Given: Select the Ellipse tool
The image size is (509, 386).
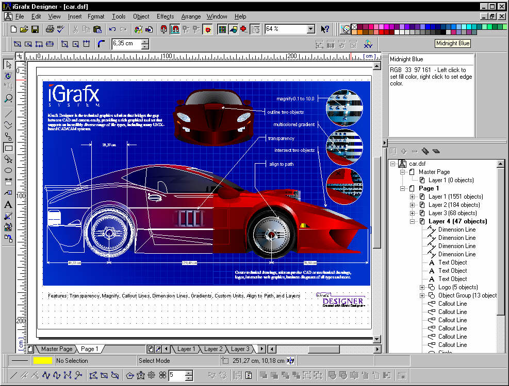Looking at the screenshot, I should pos(8,170).
